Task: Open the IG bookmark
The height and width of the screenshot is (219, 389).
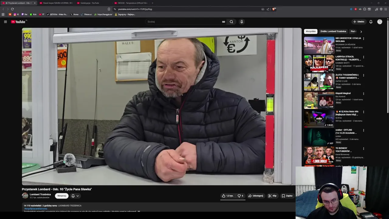Action: [16, 14]
